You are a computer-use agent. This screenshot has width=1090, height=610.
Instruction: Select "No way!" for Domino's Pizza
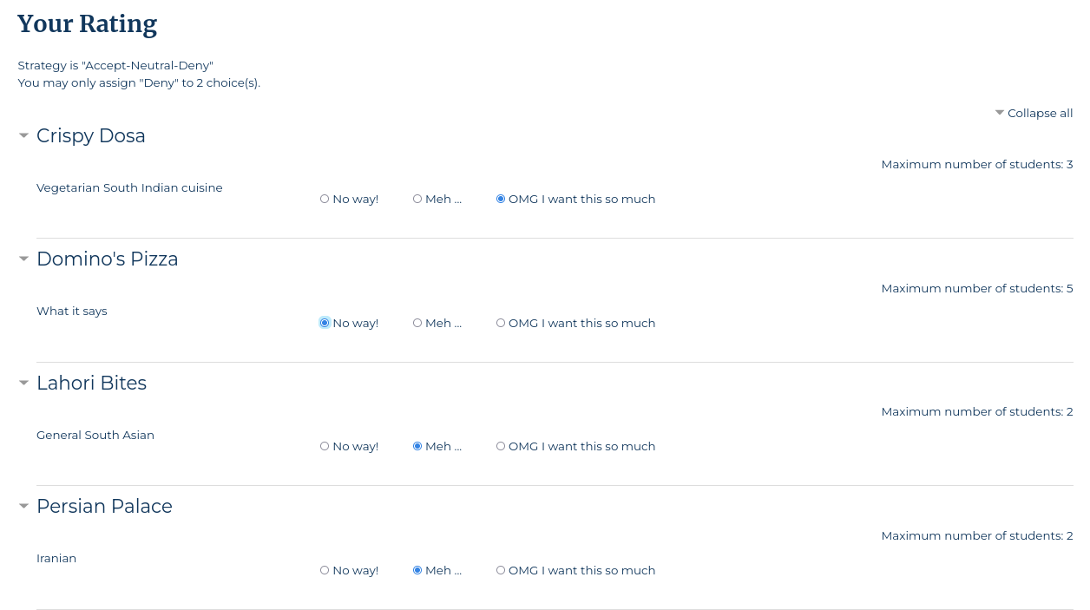pos(325,323)
